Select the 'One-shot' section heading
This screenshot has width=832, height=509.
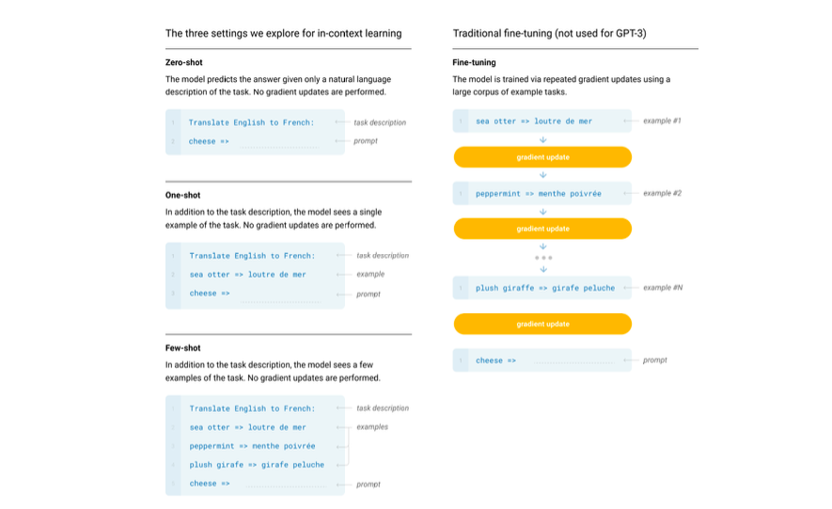tap(182, 196)
